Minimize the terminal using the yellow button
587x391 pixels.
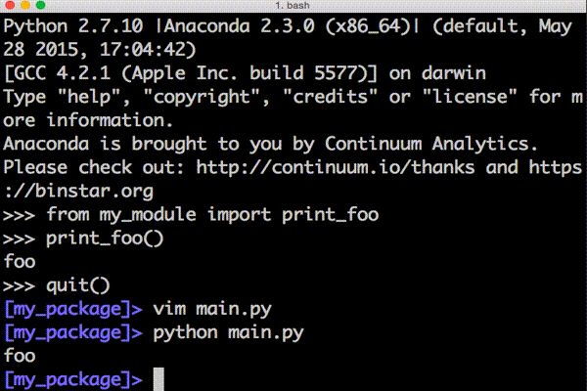pos(25,5)
